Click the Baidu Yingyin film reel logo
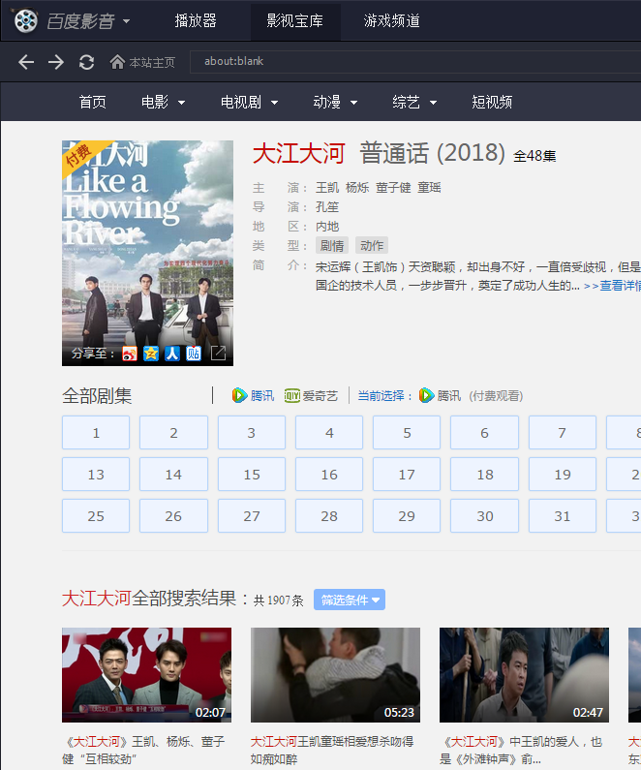 pos(25,20)
